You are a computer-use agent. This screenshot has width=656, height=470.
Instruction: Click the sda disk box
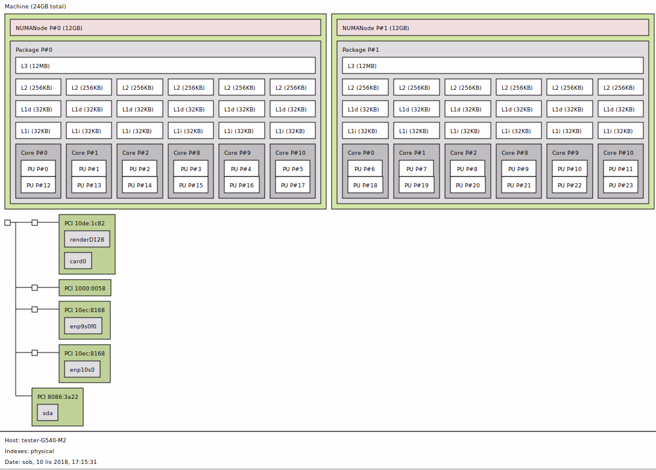coord(48,413)
